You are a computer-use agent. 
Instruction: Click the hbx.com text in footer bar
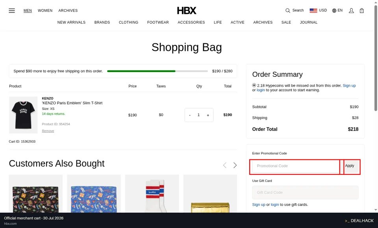click(x=10, y=224)
